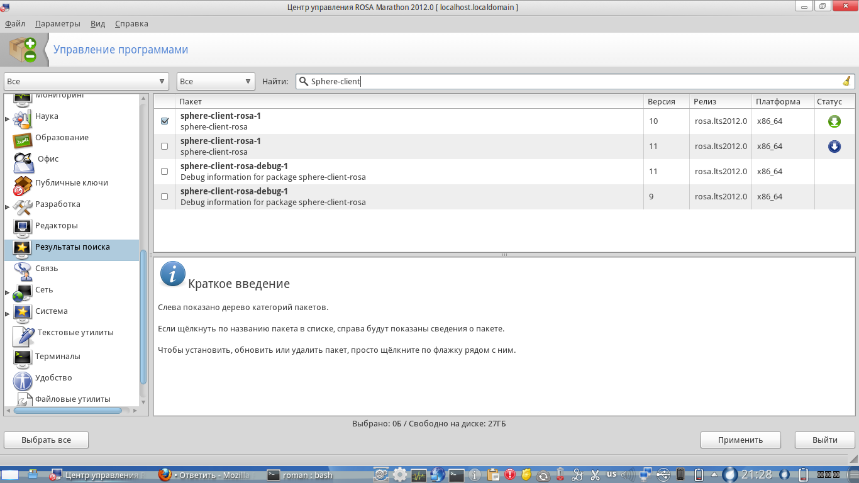This screenshot has width=859, height=483.
Task: Click the Удобство accessibility icon
Action: click(x=23, y=380)
